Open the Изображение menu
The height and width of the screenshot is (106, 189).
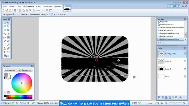28,6
